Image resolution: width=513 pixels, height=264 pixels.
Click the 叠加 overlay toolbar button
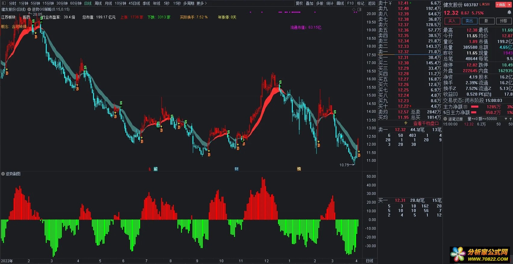[309, 3]
